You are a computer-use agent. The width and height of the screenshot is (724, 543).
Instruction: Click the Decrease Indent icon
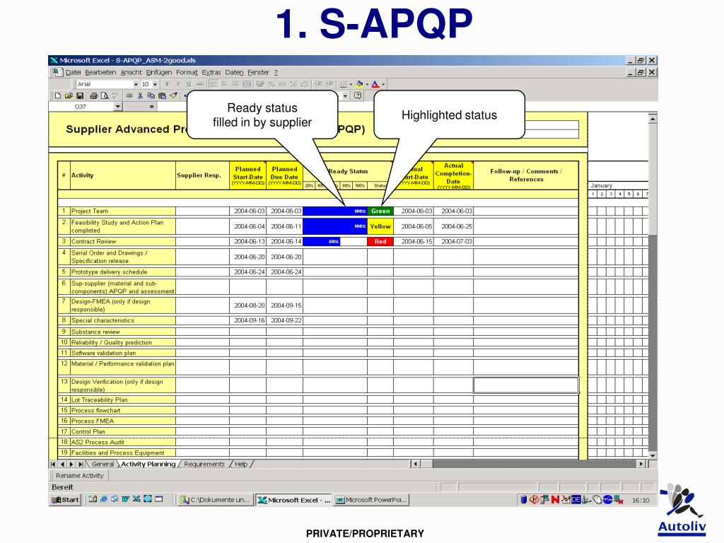pos(318,84)
